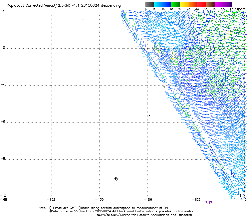
Task: Click the '>50 knots' legend label
Action: click(238, 9)
